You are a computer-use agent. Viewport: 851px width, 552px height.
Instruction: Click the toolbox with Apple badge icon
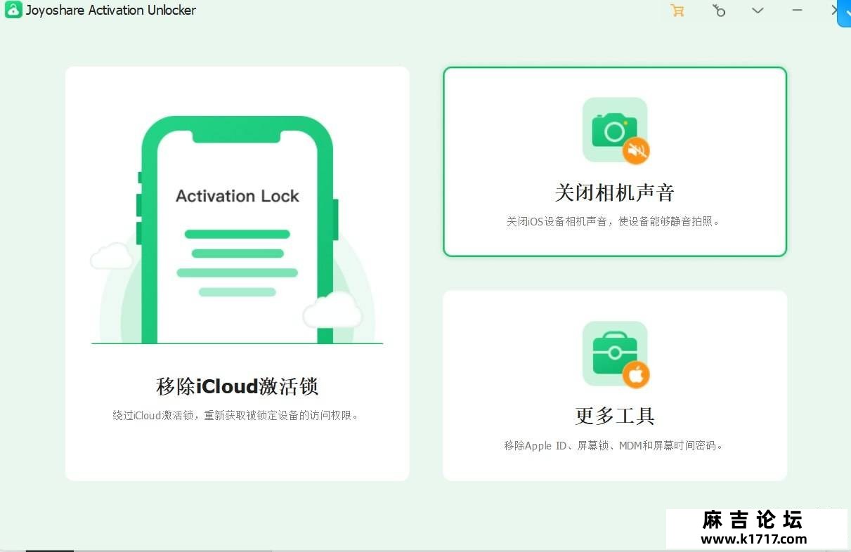616,354
